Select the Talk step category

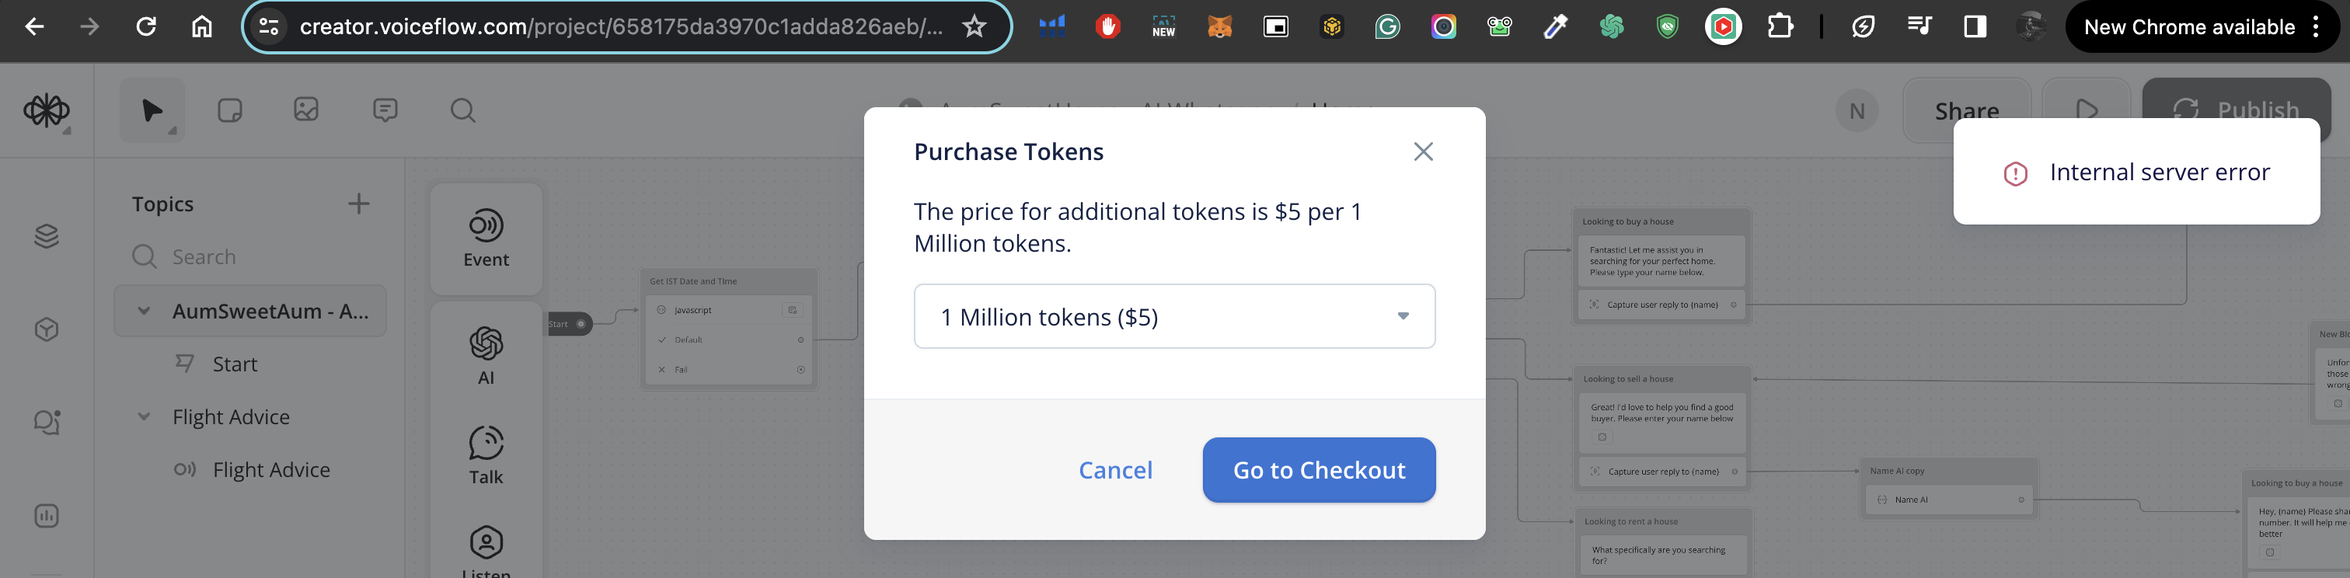click(x=486, y=455)
